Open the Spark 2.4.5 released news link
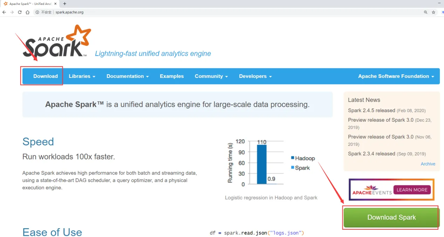Screen dimensions: 444x237 (x=371, y=110)
